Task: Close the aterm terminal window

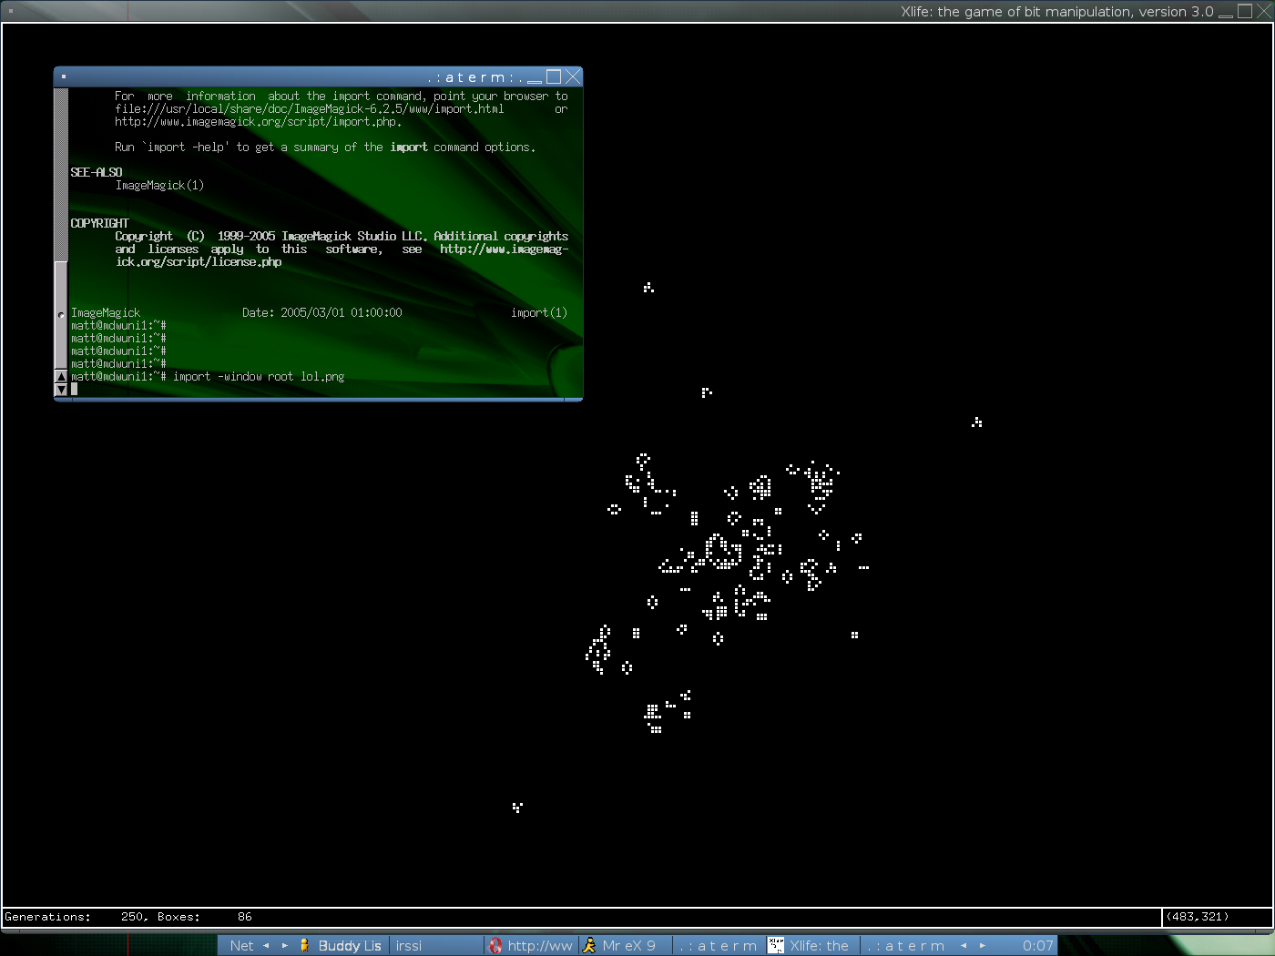Action: click(573, 77)
